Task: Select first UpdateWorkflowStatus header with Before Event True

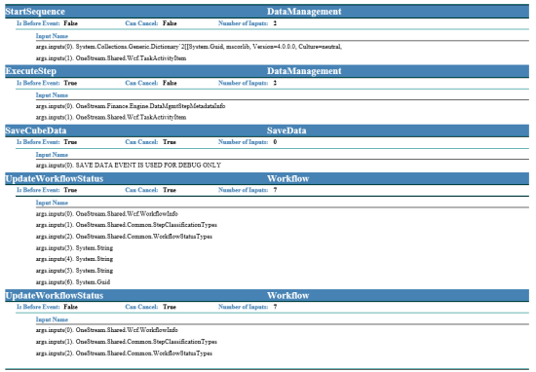Action: (55, 178)
